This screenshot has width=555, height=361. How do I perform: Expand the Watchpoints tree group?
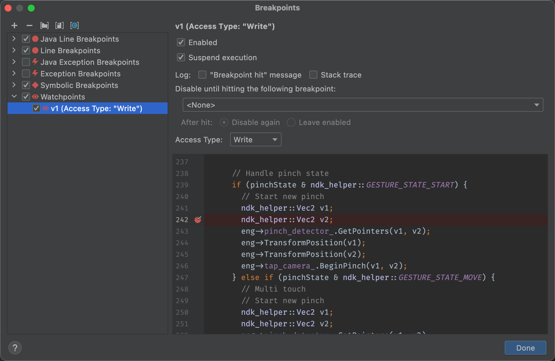[x=15, y=97]
